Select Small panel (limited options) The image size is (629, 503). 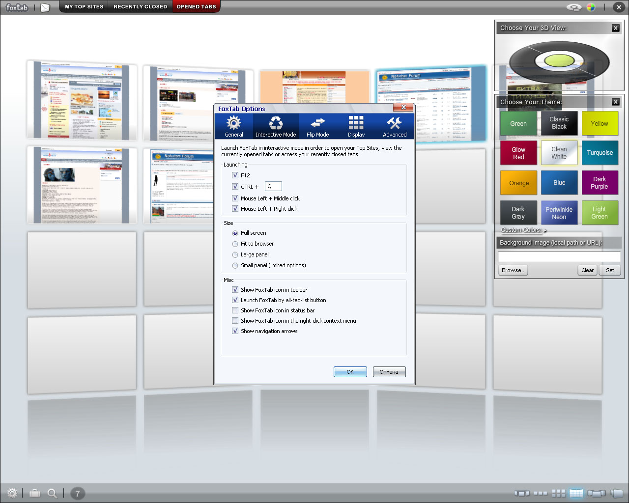pos(235,265)
